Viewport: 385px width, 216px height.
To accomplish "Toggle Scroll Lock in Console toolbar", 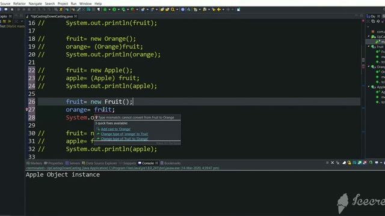I will pyautogui.click(x=349, y=163).
